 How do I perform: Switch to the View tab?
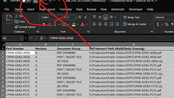(x=104, y=9)
